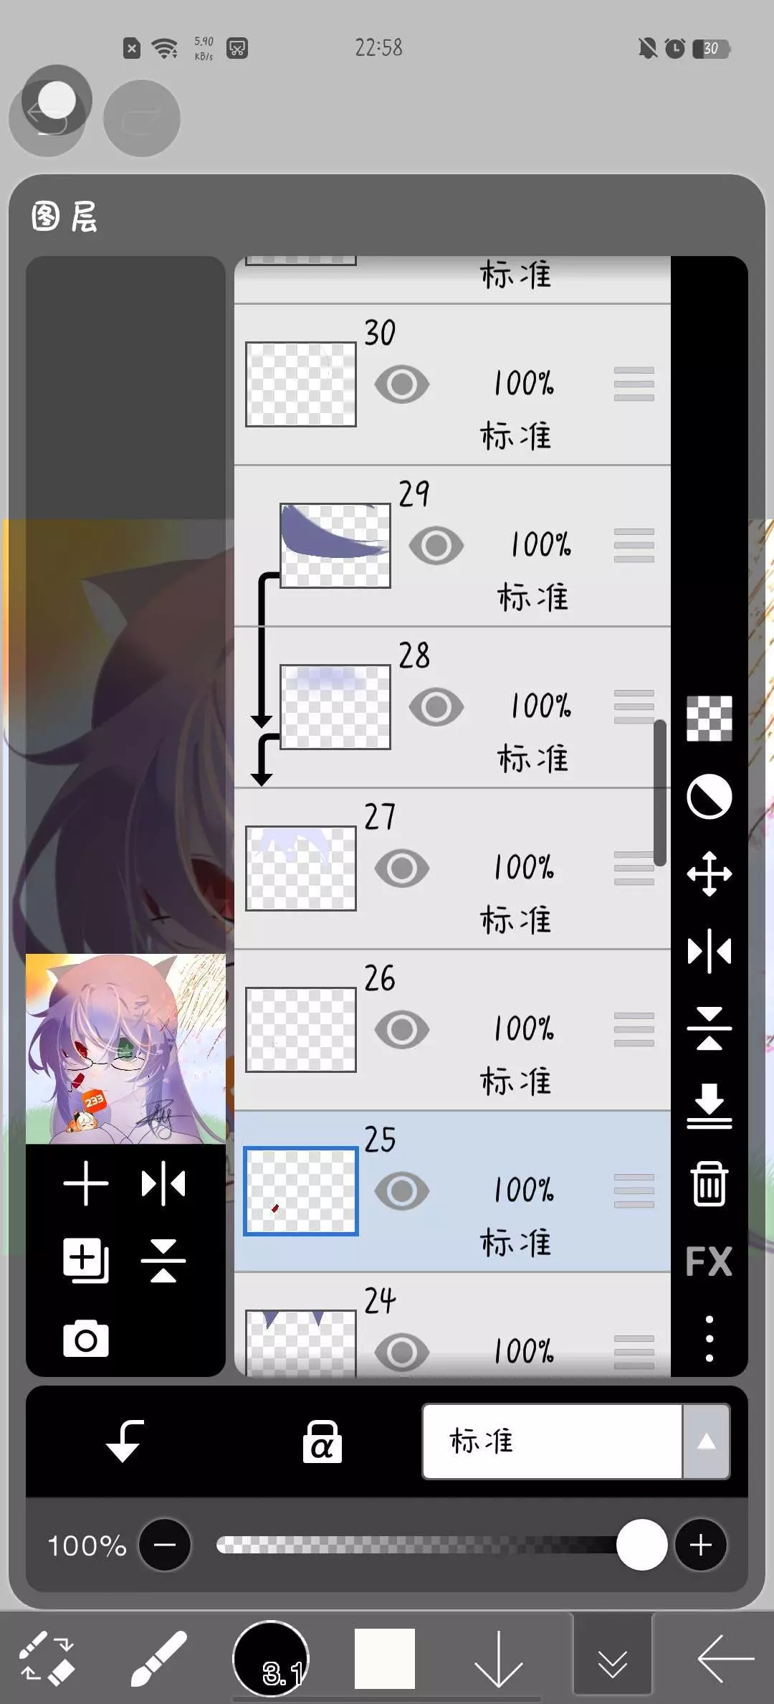Toggle visibility of layer 27
Screen dimensions: 774x1704
pyautogui.click(x=402, y=868)
